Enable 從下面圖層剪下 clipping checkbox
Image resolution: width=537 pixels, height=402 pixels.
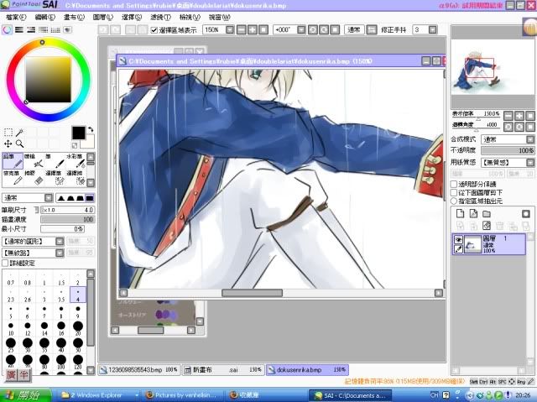[454, 192]
